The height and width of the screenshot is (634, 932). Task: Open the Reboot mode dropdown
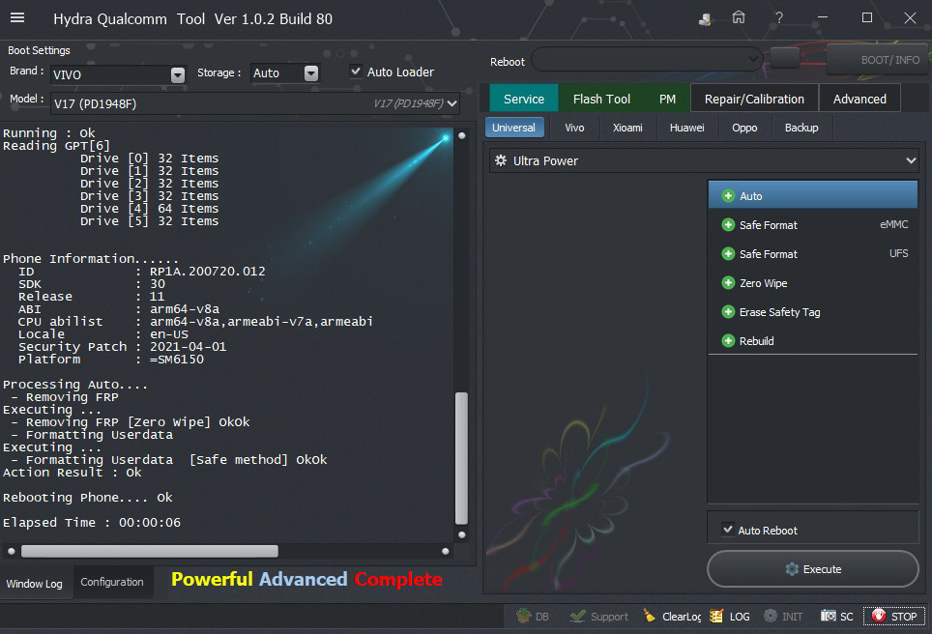point(647,59)
